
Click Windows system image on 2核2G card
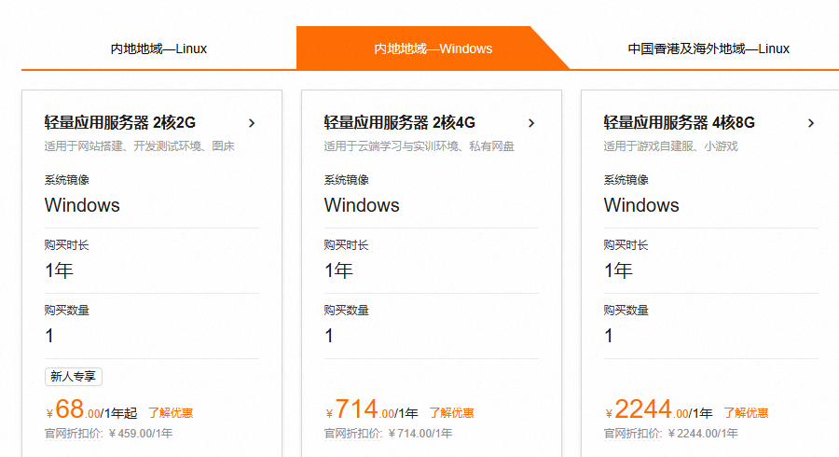pos(82,205)
